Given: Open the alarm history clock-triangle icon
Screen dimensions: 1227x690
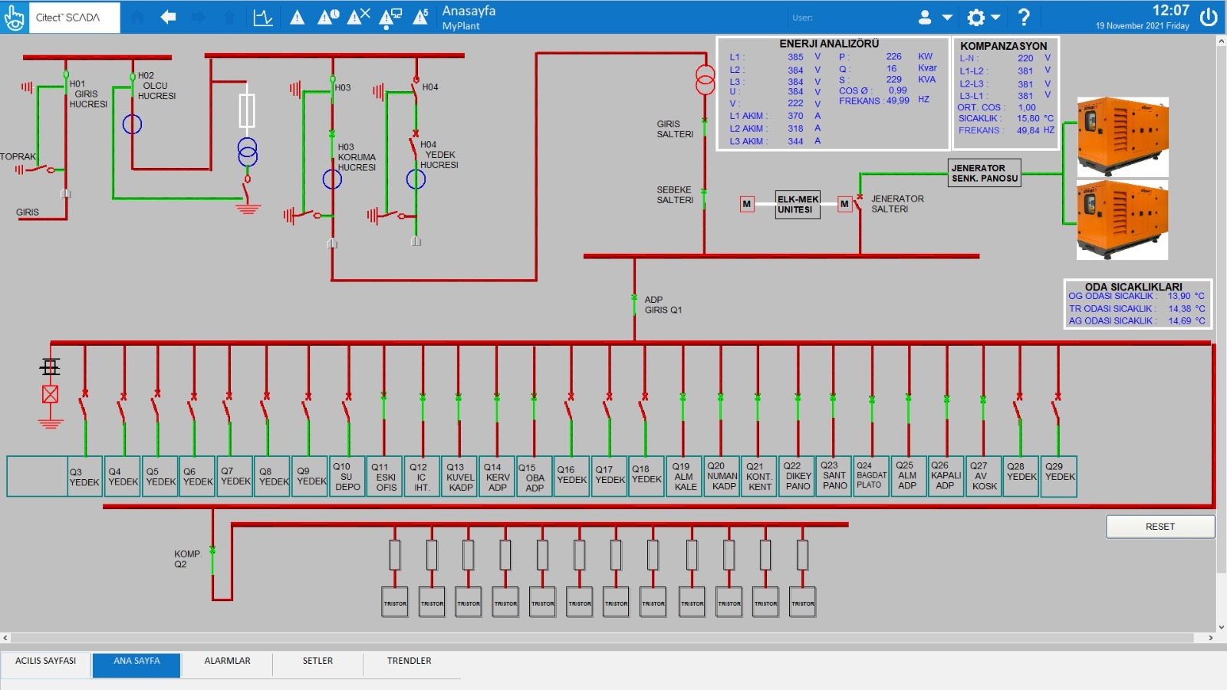Looking at the screenshot, I should click(x=328, y=17).
